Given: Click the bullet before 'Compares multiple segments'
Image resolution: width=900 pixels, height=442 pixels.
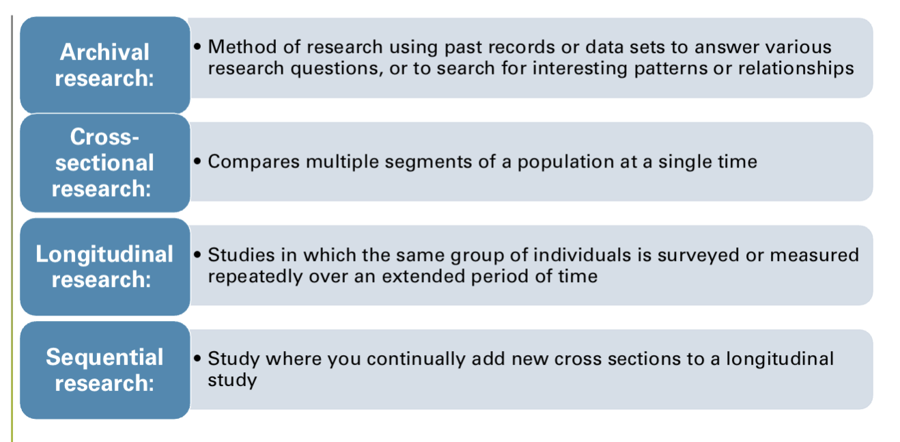Looking at the screenshot, I should pyautogui.click(x=197, y=163).
